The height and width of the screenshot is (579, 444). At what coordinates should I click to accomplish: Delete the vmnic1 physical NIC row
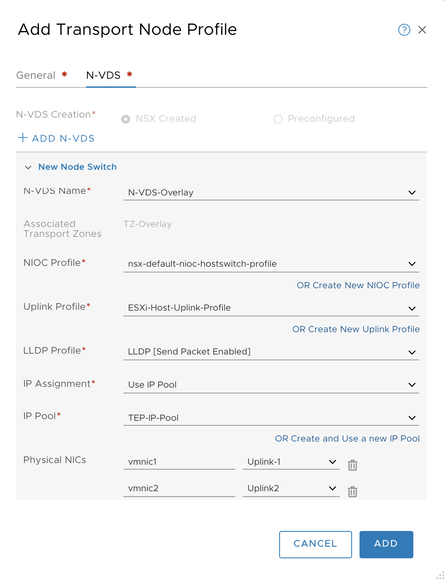tap(352, 465)
